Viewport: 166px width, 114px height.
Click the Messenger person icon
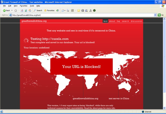91,10
